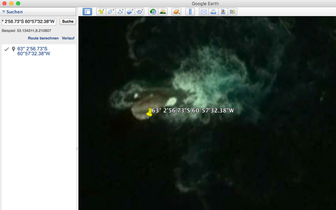The image size is (336, 210).
Task: Open the Verlauf search history link
Action: coord(68,38)
